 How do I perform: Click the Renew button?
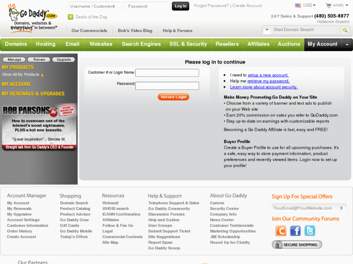coord(39,60)
